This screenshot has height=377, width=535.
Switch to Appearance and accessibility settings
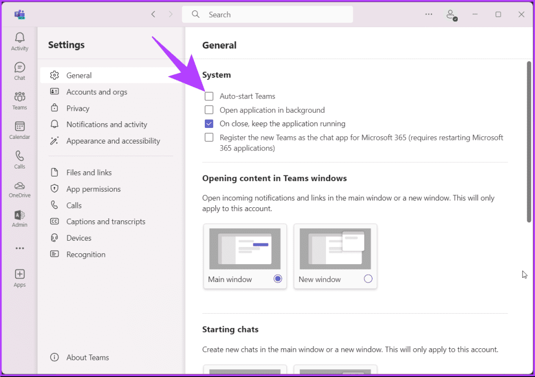[113, 141]
